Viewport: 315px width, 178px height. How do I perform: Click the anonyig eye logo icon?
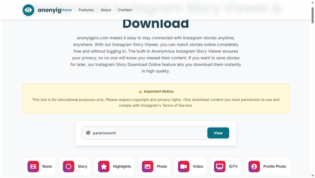tap(28, 10)
